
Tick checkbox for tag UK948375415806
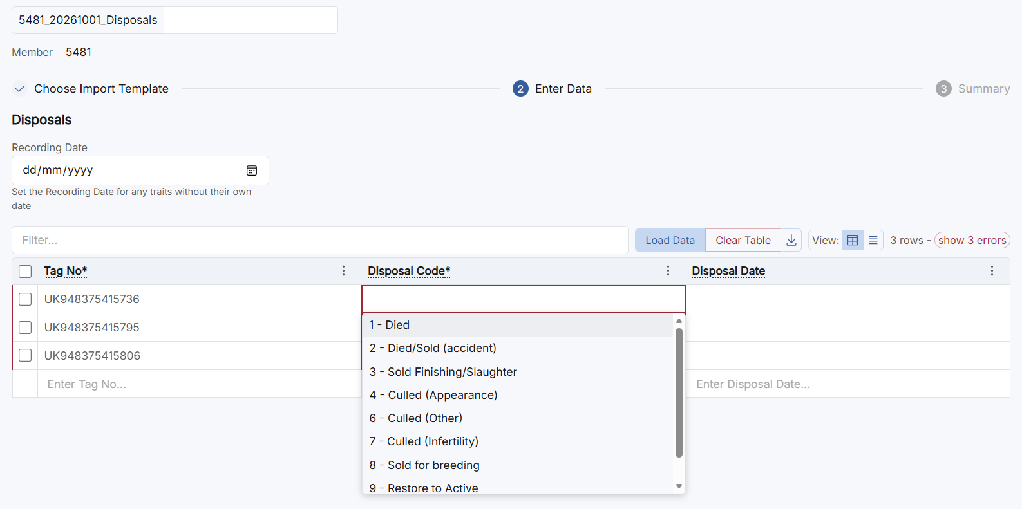point(25,355)
